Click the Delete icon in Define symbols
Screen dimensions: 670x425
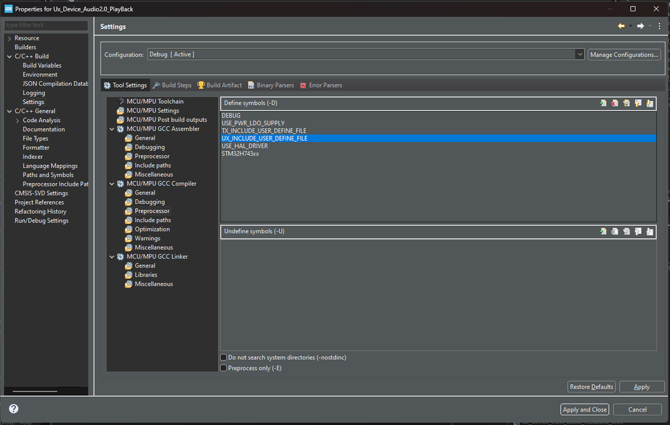[615, 103]
